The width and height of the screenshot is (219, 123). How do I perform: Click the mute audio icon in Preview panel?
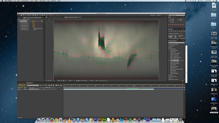coord(180,31)
